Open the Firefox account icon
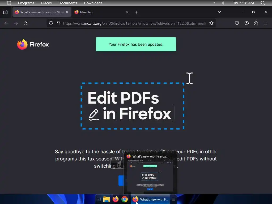The height and width of the screenshot is (204, 272). tap(246, 23)
